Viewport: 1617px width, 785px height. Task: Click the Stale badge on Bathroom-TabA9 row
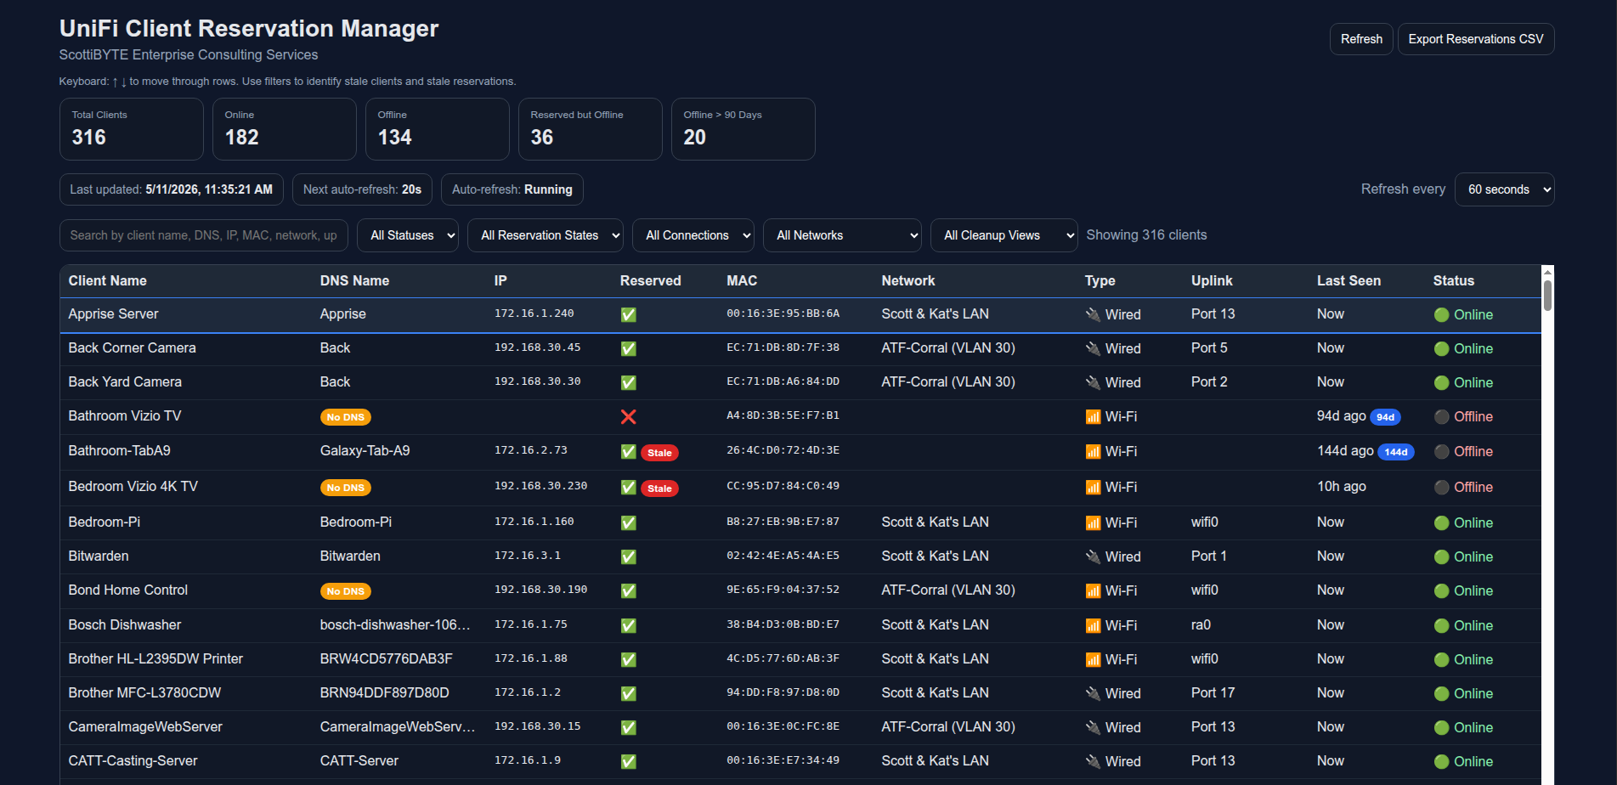tap(659, 453)
